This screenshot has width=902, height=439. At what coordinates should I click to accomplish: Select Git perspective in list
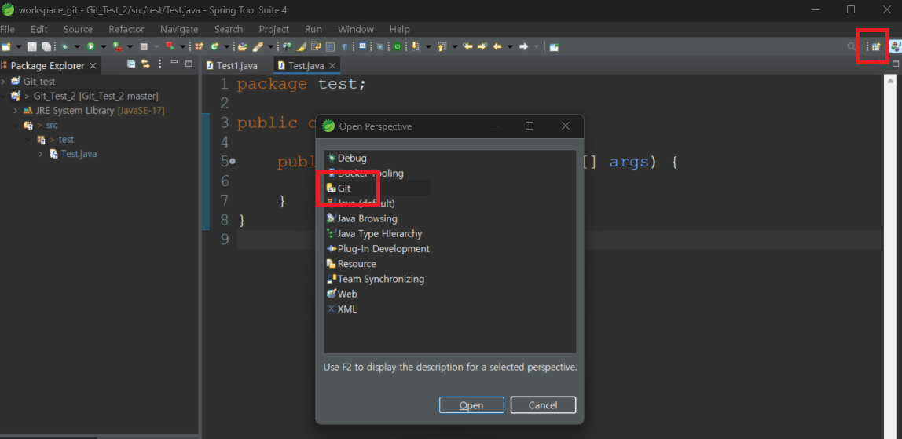[x=339, y=188]
